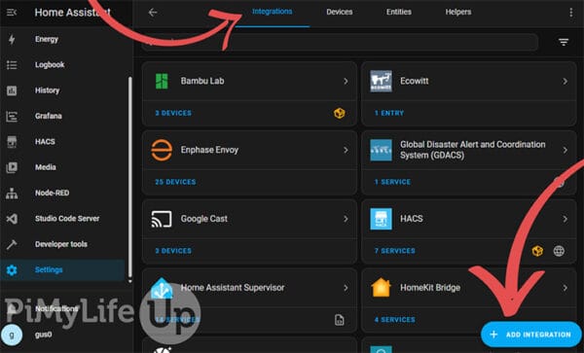Image resolution: width=584 pixels, height=353 pixels.
Task: Open the Studio Code Server icon
Action: point(12,219)
